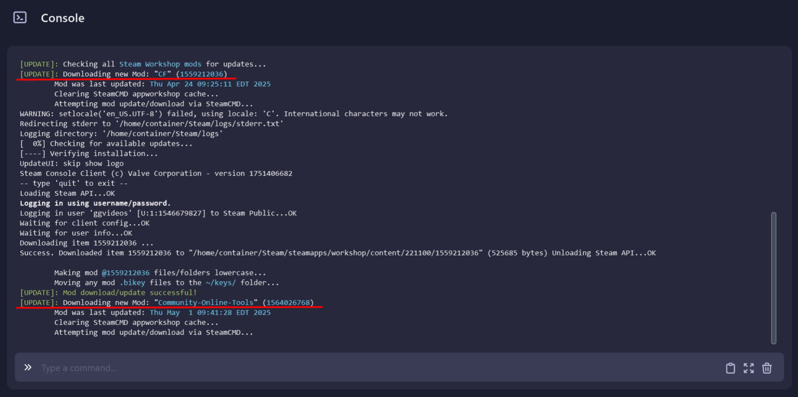The width and height of the screenshot is (798, 397).
Task: Click the Thu Apr 24 timestamp
Action: [x=209, y=84]
